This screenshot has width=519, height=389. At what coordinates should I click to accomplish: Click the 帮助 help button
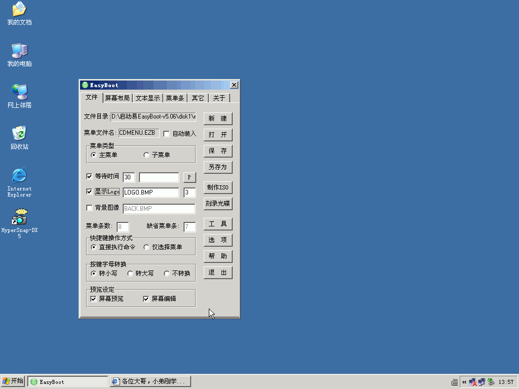point(218,256)
